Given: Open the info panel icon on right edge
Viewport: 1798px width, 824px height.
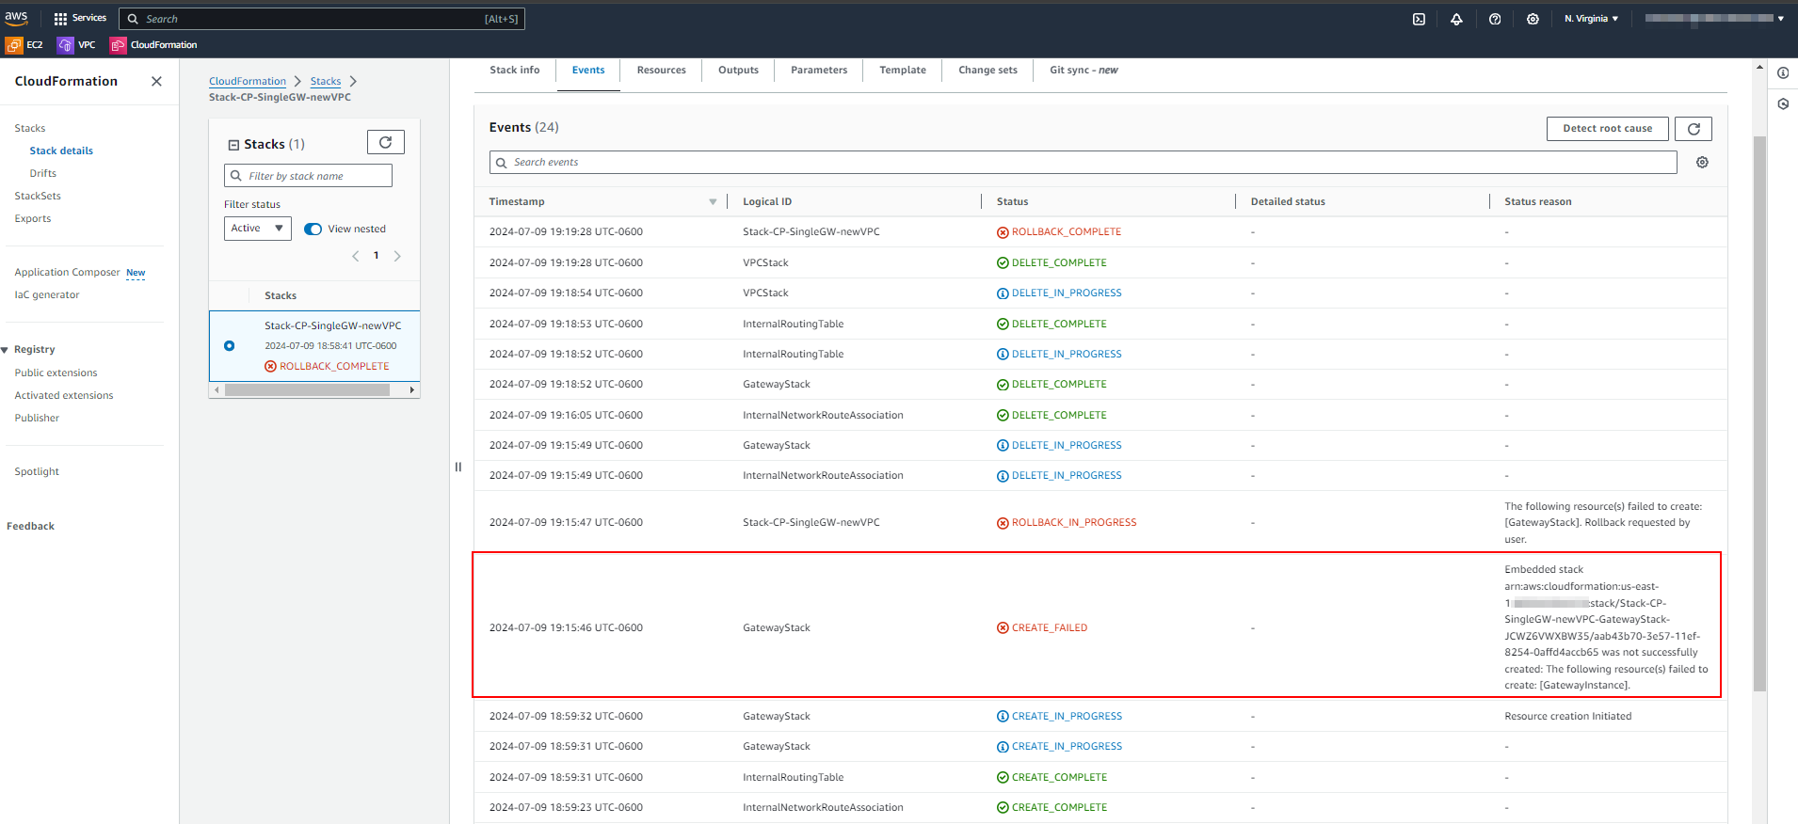Looking at the screenshot, I should click(x=1783, y=72).
